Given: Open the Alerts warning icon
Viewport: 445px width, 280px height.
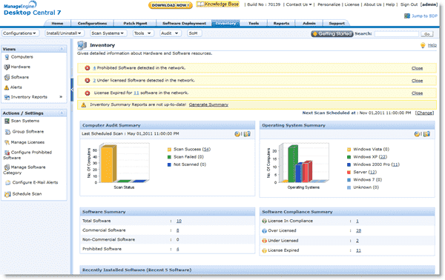Looking at the screenshot, I should 7,87.
